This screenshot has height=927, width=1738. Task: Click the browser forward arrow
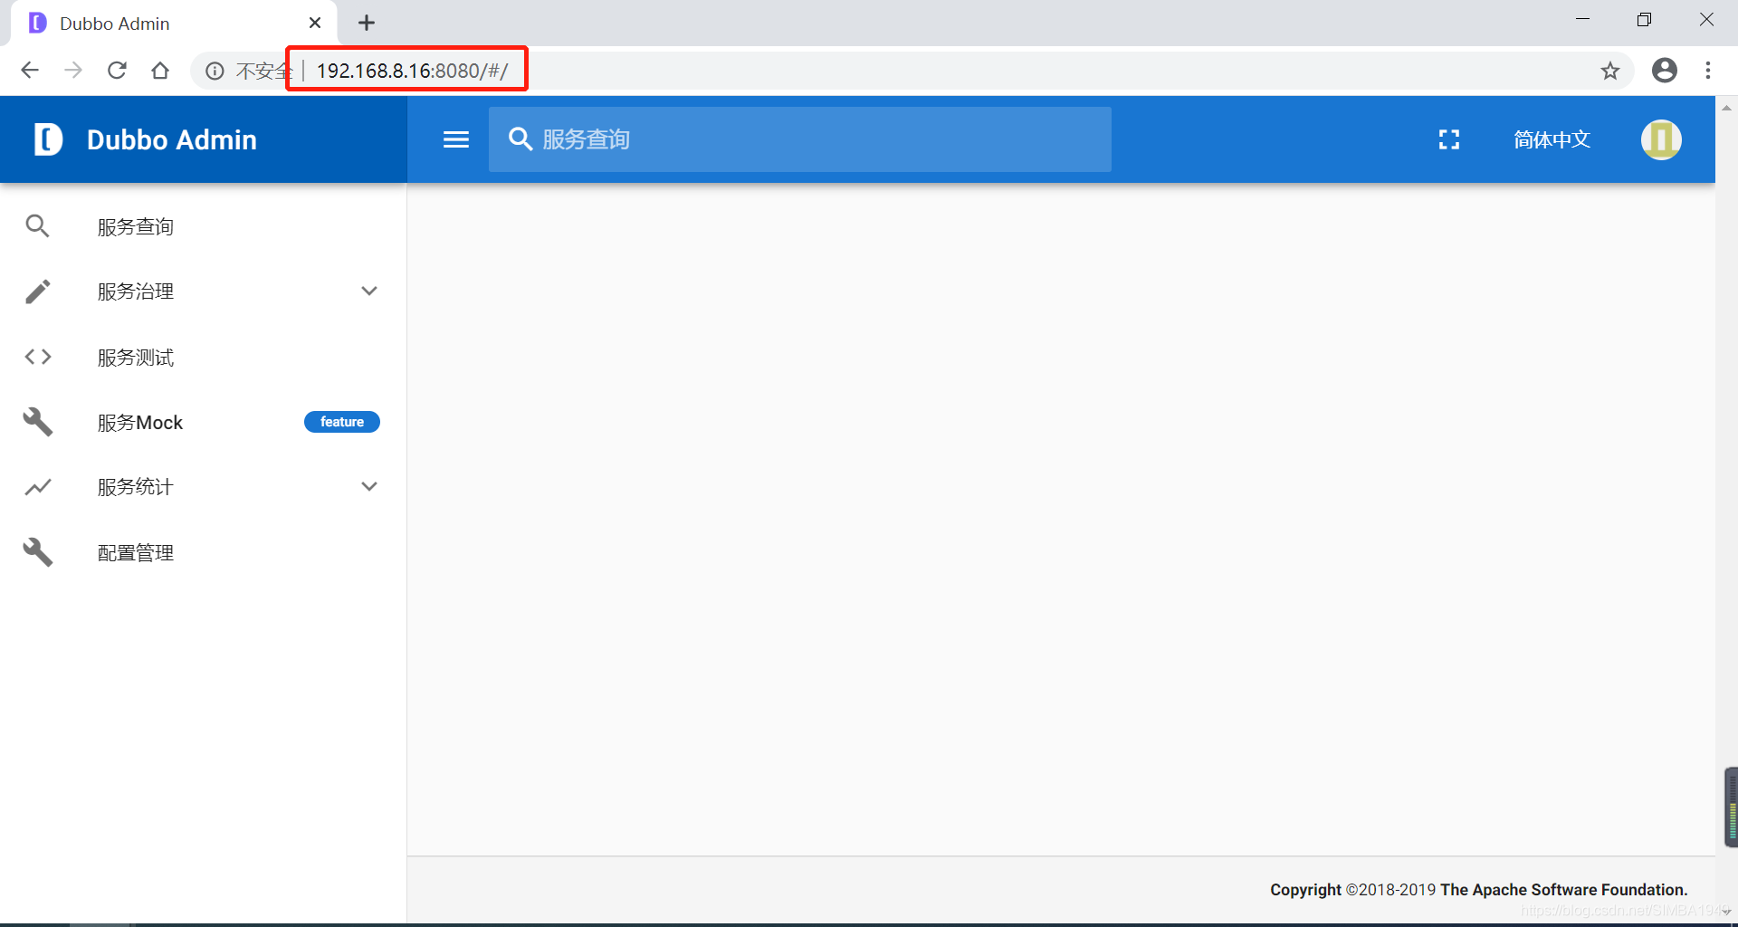[73, 71]
